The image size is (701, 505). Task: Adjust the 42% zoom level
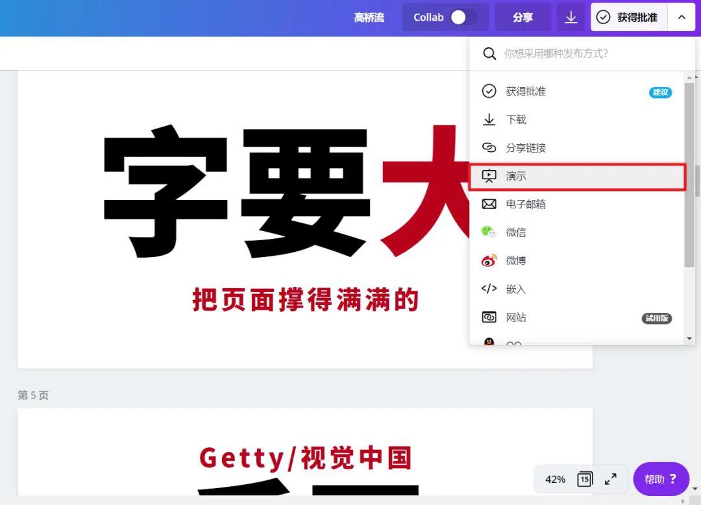554,479
